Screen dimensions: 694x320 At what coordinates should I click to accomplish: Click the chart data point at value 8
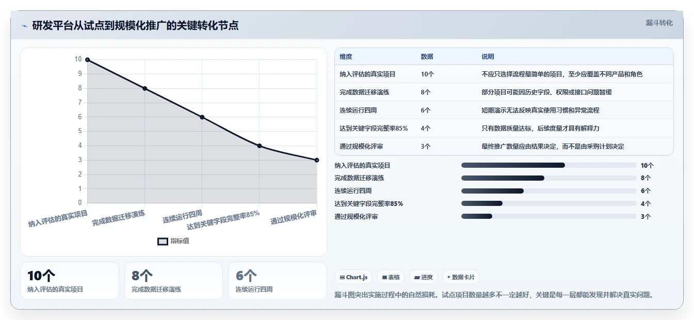click(144, 88)
